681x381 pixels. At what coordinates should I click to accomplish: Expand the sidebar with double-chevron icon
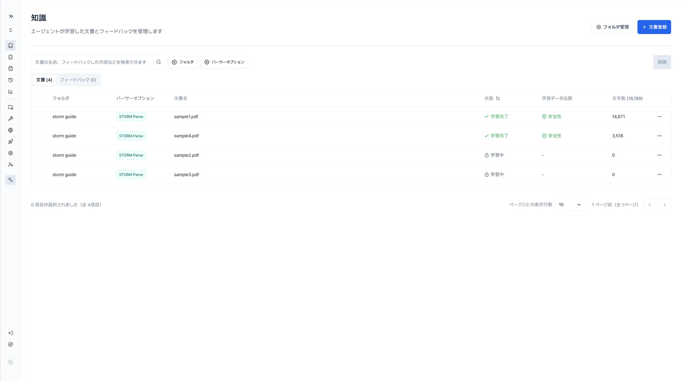click(x=11, y=16)
